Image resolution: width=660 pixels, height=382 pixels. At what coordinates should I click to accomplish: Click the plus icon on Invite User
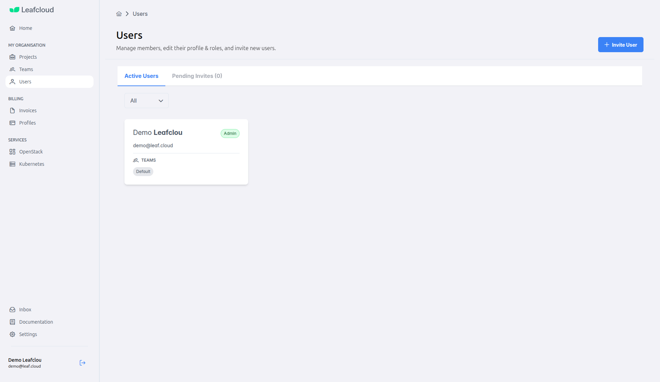(x=607, y=45)
